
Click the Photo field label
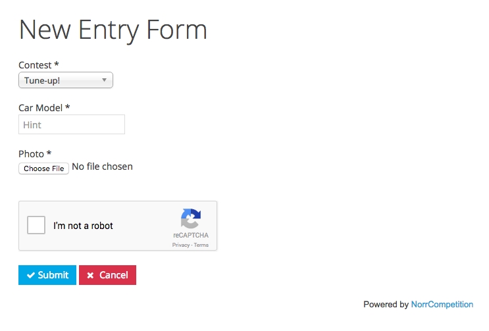pos(35,154)
